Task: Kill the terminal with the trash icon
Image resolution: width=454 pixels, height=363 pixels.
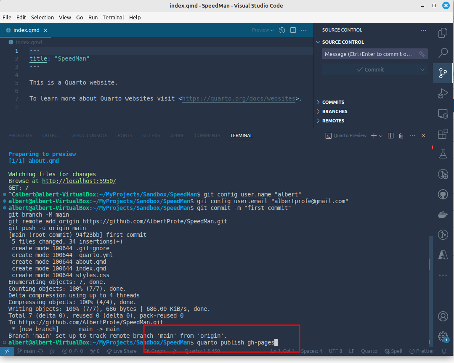Action: pyautogui.click(x=401, y=136)
